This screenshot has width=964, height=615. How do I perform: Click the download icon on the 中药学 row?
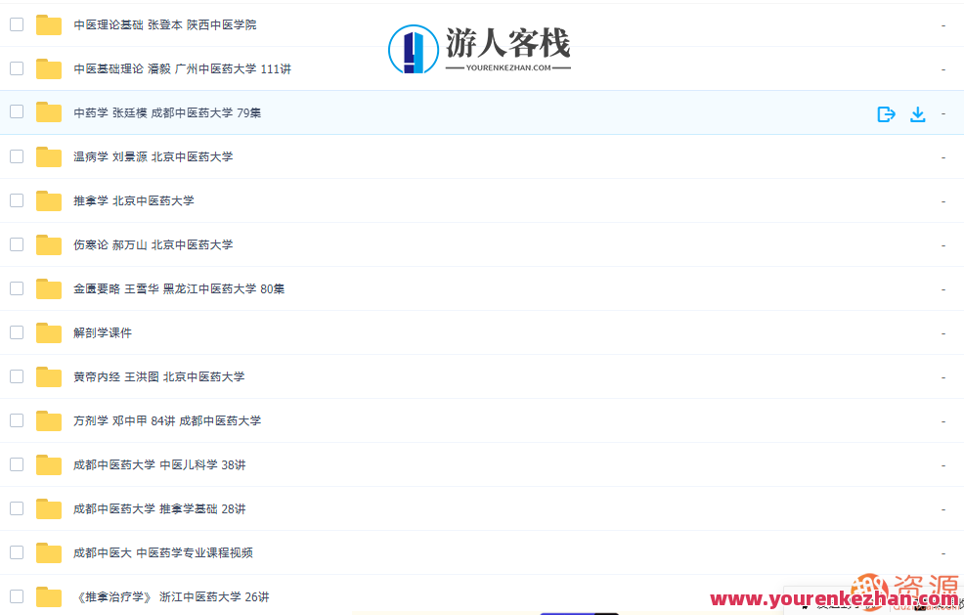(x=917, y=113)
